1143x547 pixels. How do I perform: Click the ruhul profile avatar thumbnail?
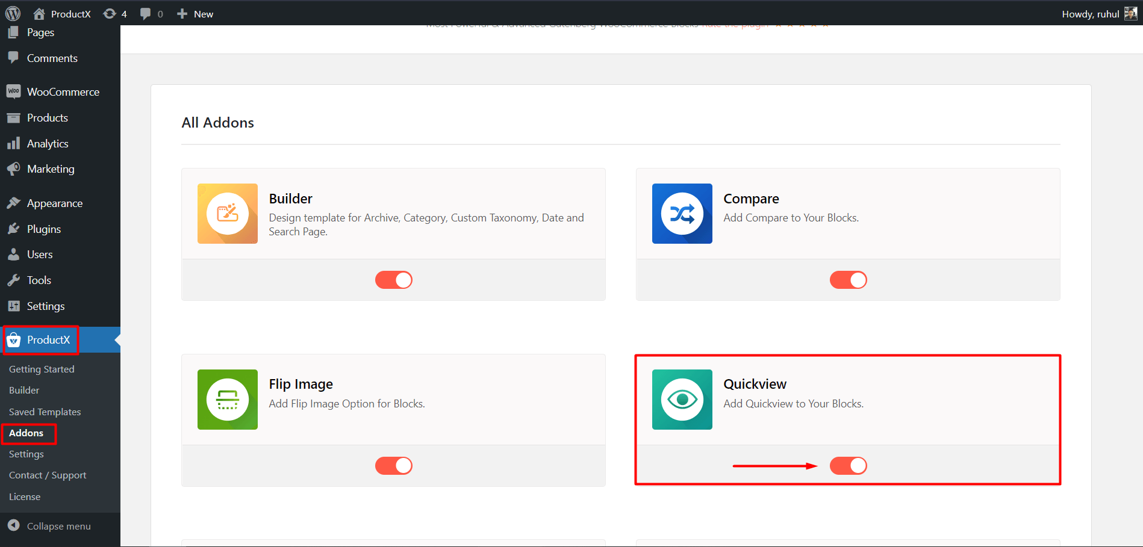pos(1130,13)
